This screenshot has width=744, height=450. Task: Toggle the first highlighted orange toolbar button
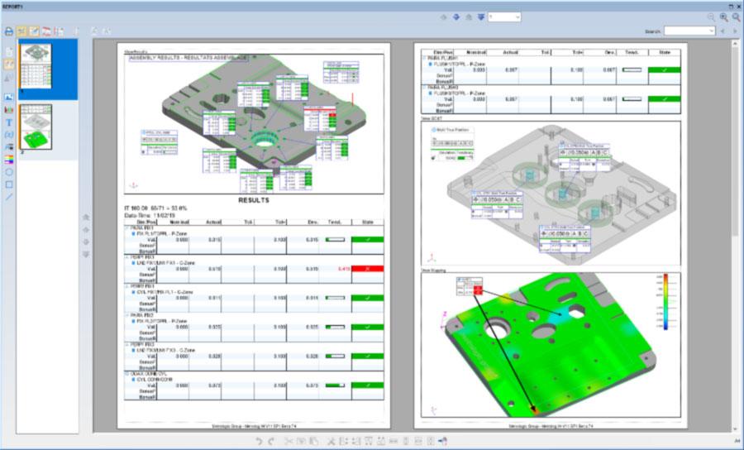point(21,31)
